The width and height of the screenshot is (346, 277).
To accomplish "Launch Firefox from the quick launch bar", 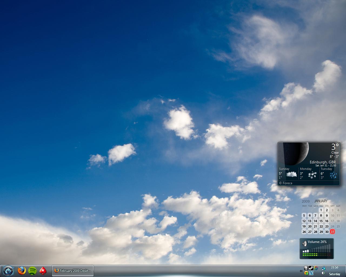I will [22, 271].
